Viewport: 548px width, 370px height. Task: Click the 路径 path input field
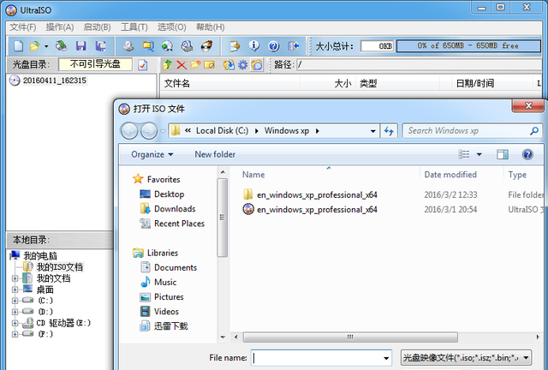419,64
